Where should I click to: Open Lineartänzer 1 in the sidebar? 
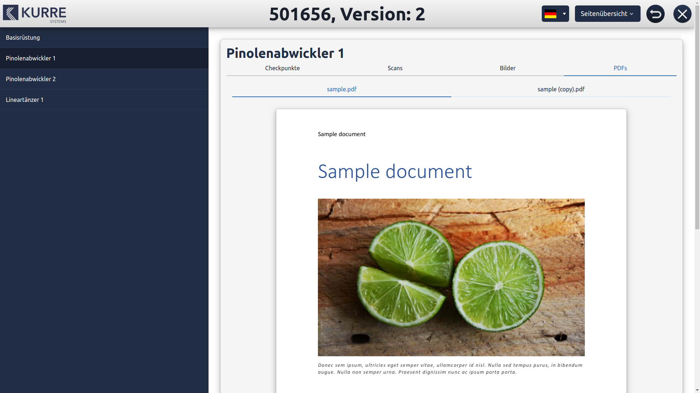pyautogui.click(x=104, y=100)
